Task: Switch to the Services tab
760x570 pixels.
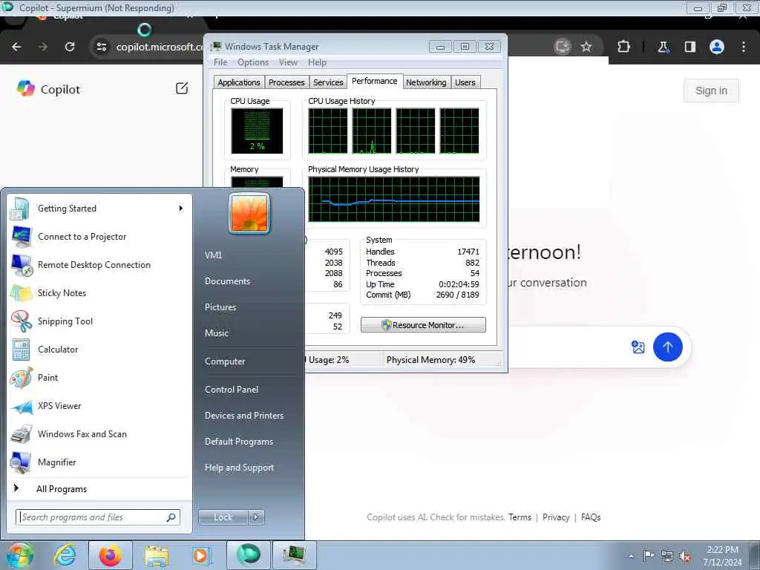Action: pos(328,82)
